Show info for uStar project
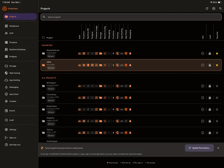Image resolution: width=224 pixels, height=168 pixels. click(x=203, y=65)
